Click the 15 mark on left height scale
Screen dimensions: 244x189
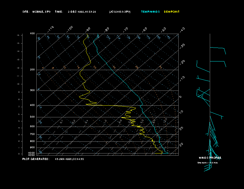point(18,43)
